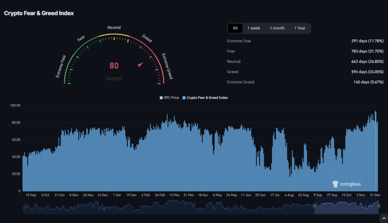The image size is (388, 223).
Task: Click the 15 Sep x-axis date label
Action: [x=31, y=195]
